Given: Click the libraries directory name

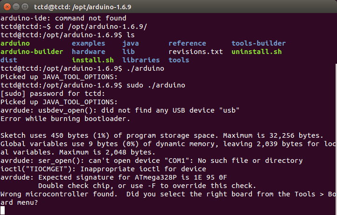Looking at the screenshot, I should [x=141, y=60].
